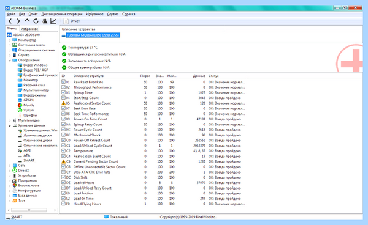Select TOSHIBA MQ01ABD050 device entry

tap(93, 35)
